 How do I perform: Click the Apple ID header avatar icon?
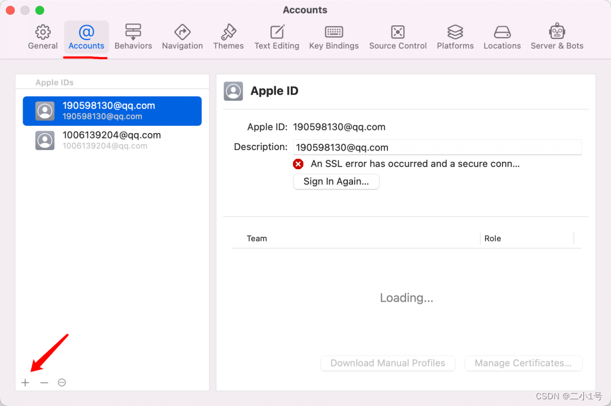233,91
